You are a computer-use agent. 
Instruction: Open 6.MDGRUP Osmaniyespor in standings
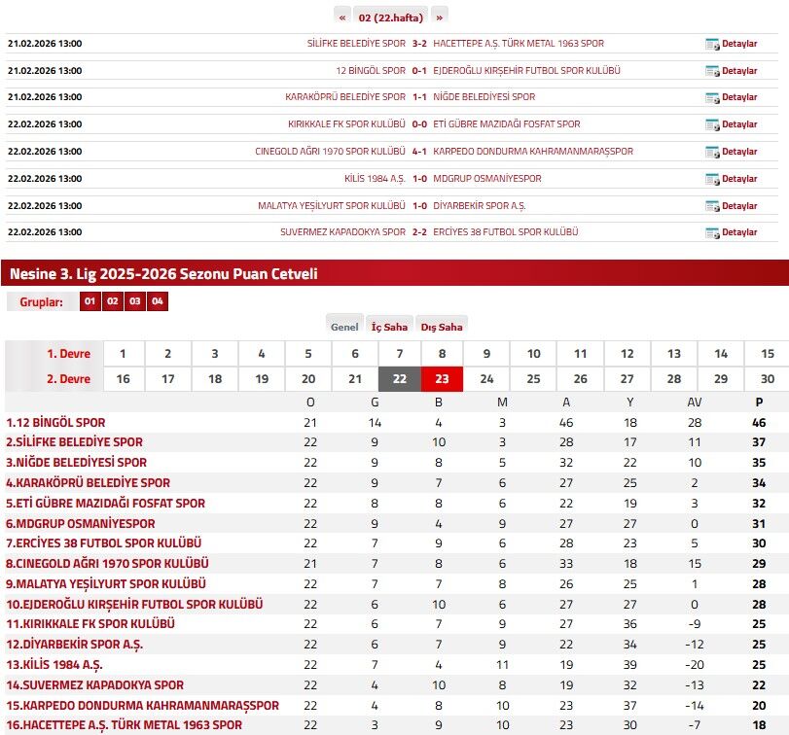(x=81, y=523)
